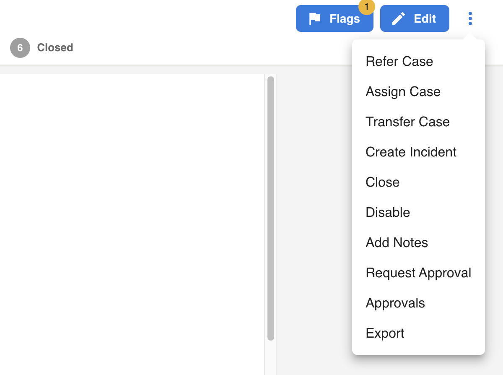Image resolution: width=503 pixels, height=375 pixels.
Task: Click the yellow flag count badge
Action: tap(367, 7)
